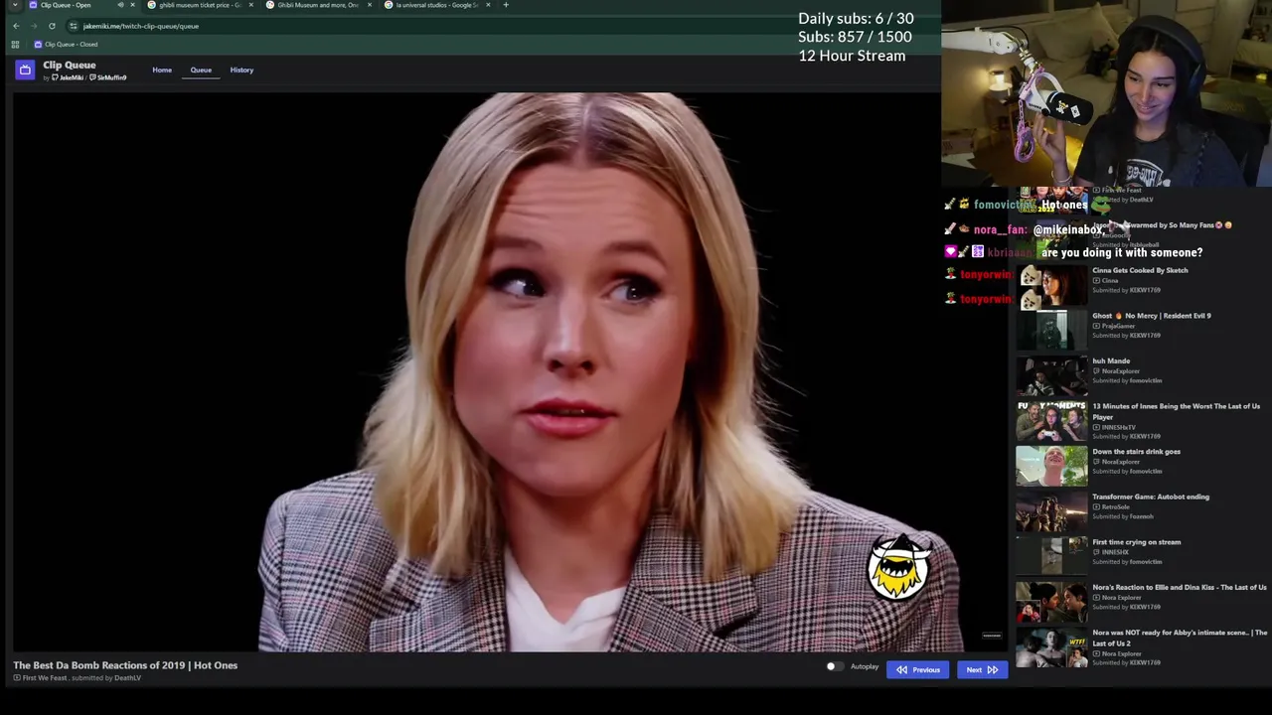Open a new browser tab
The width and height of the screenshot is (1272, 715).
pos(506,5)
